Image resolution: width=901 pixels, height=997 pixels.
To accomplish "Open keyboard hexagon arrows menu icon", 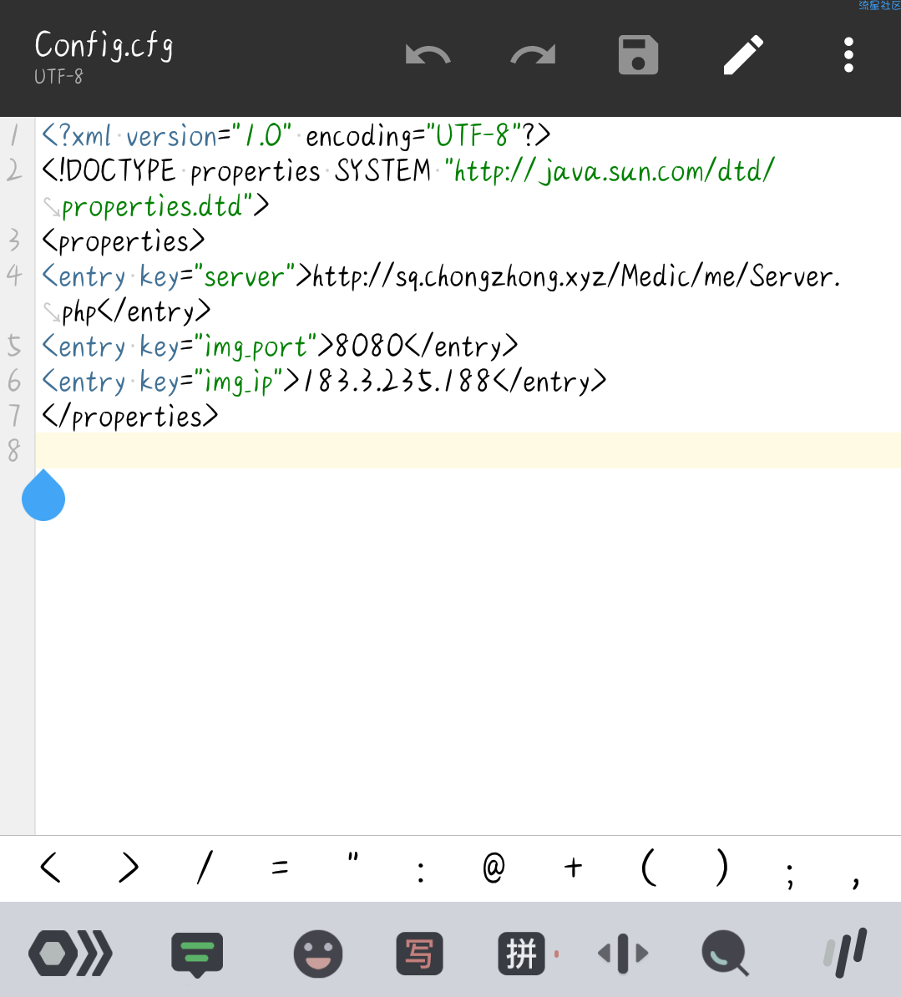I will 71,954.
